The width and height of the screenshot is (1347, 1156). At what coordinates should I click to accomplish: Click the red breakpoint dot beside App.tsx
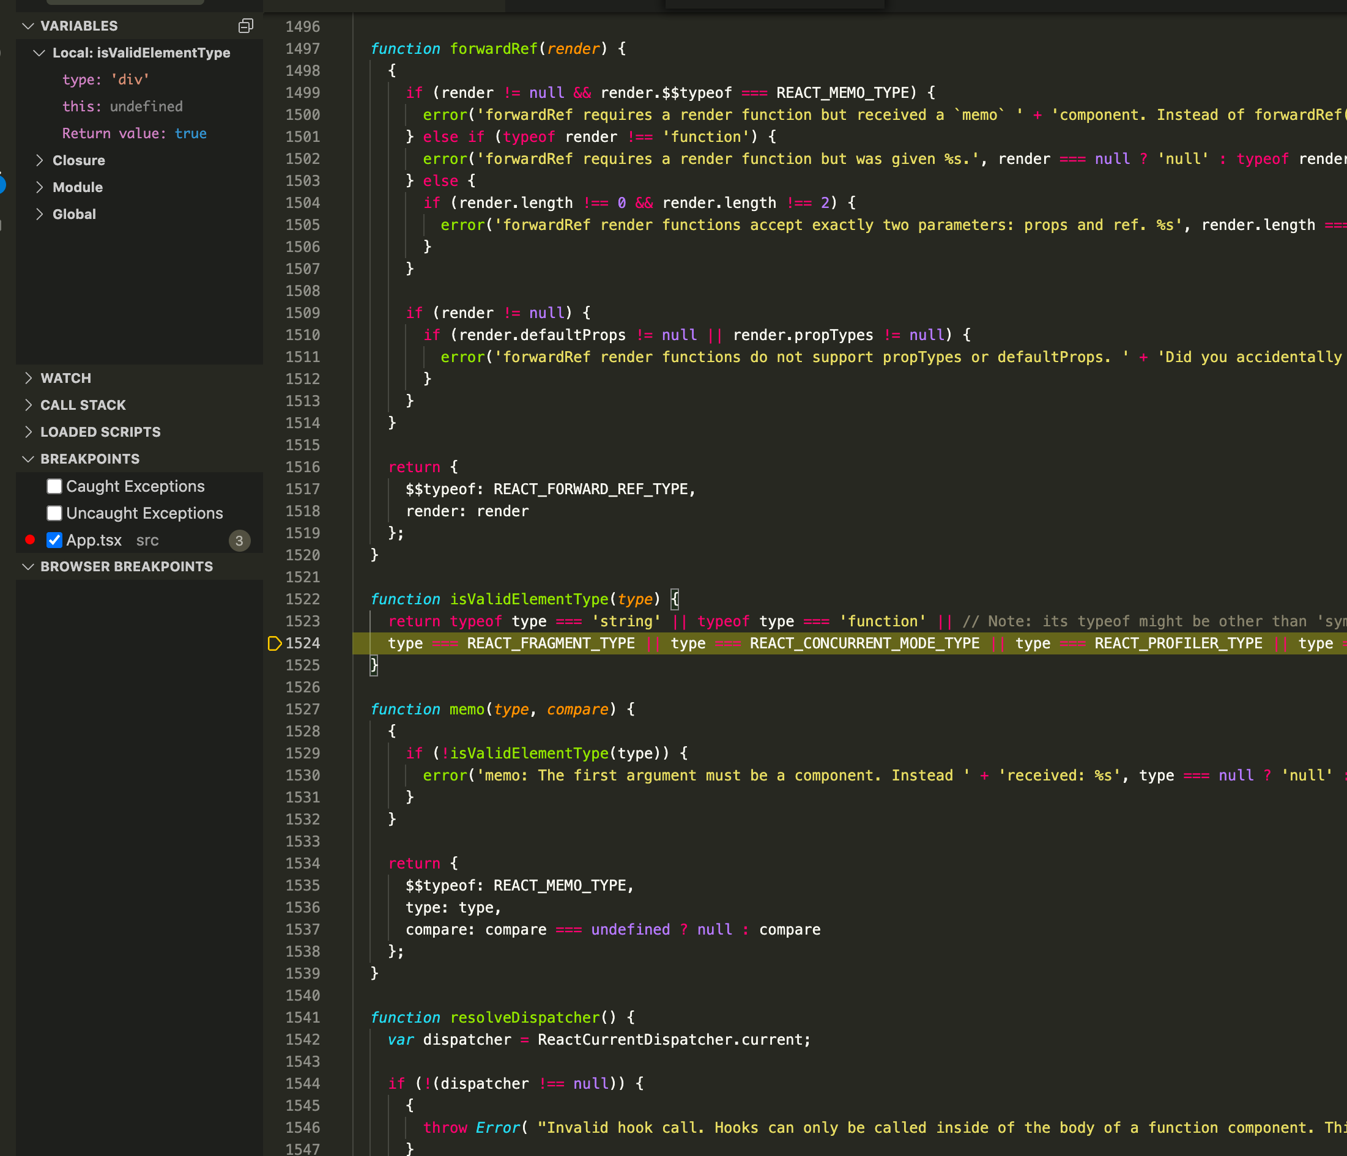click(30, 539)
